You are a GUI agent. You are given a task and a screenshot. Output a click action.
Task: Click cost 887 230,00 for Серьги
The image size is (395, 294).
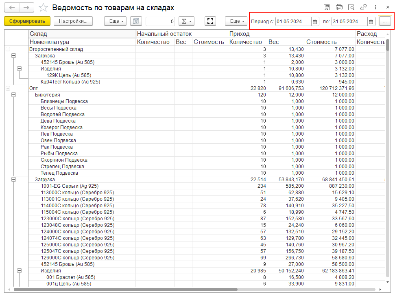[341, 186]
